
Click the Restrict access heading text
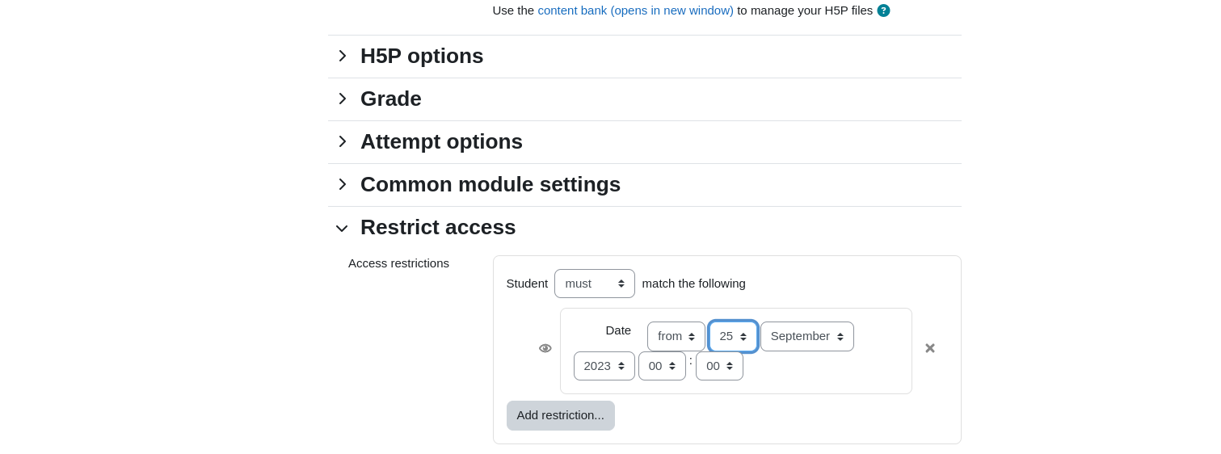(x=438, y=227)
